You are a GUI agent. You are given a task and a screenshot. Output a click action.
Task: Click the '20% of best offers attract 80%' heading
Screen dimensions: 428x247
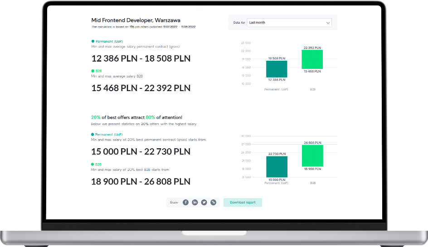136,117
